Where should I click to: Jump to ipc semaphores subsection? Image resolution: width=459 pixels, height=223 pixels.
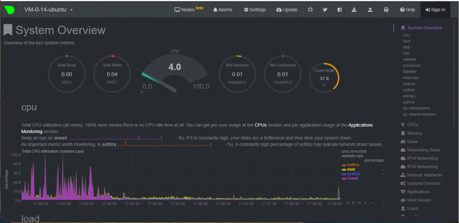417,109
